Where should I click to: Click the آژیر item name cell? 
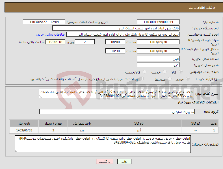(139, 130)
